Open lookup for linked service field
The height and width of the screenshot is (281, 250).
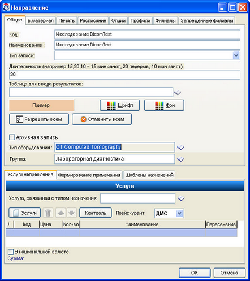click(x=181, y=198)
